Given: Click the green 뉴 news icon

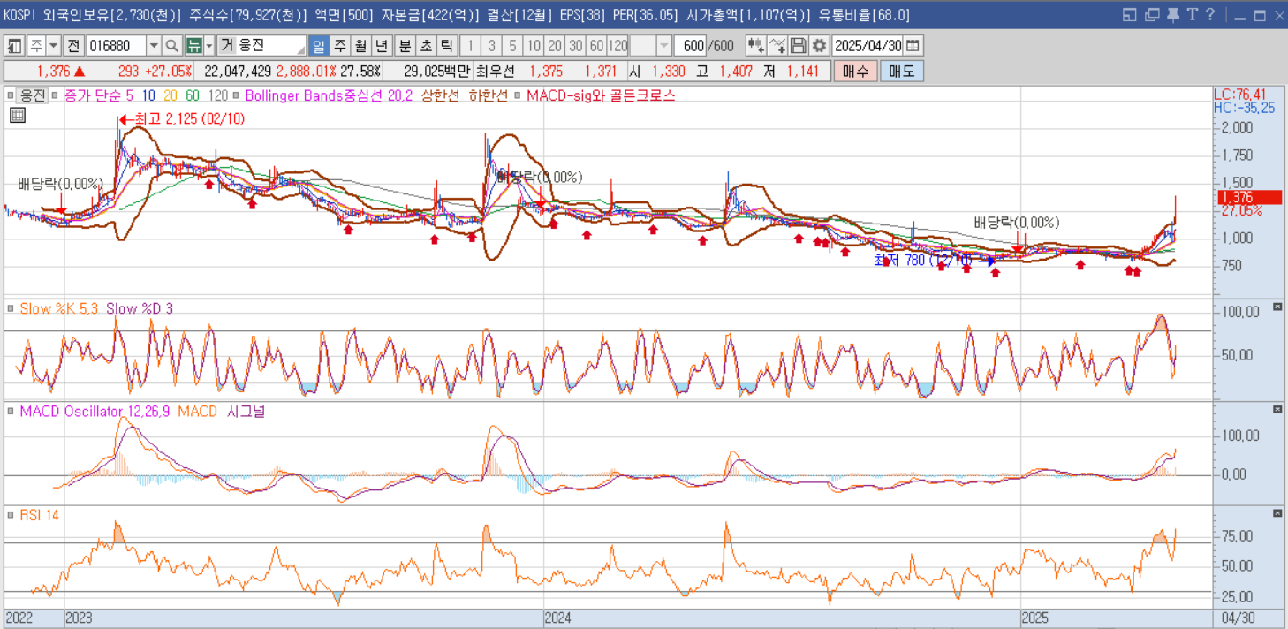Looking at the screenshot, I should (x=193, y=46).
